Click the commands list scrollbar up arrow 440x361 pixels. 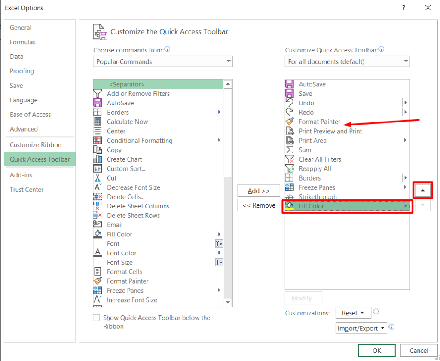tap(228, 84)
